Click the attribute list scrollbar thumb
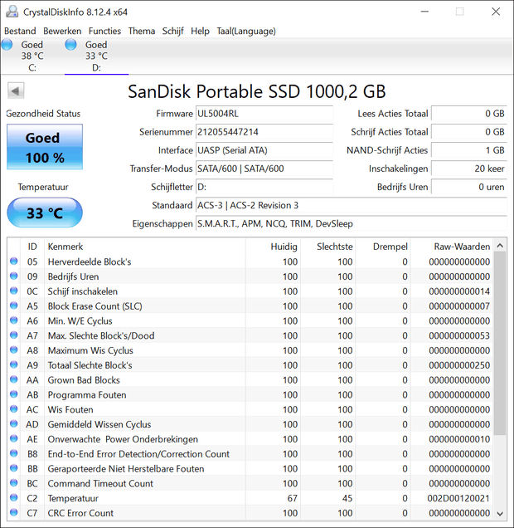Image resolution: width=514 pixels, height=528 pixels. (500, 344)
